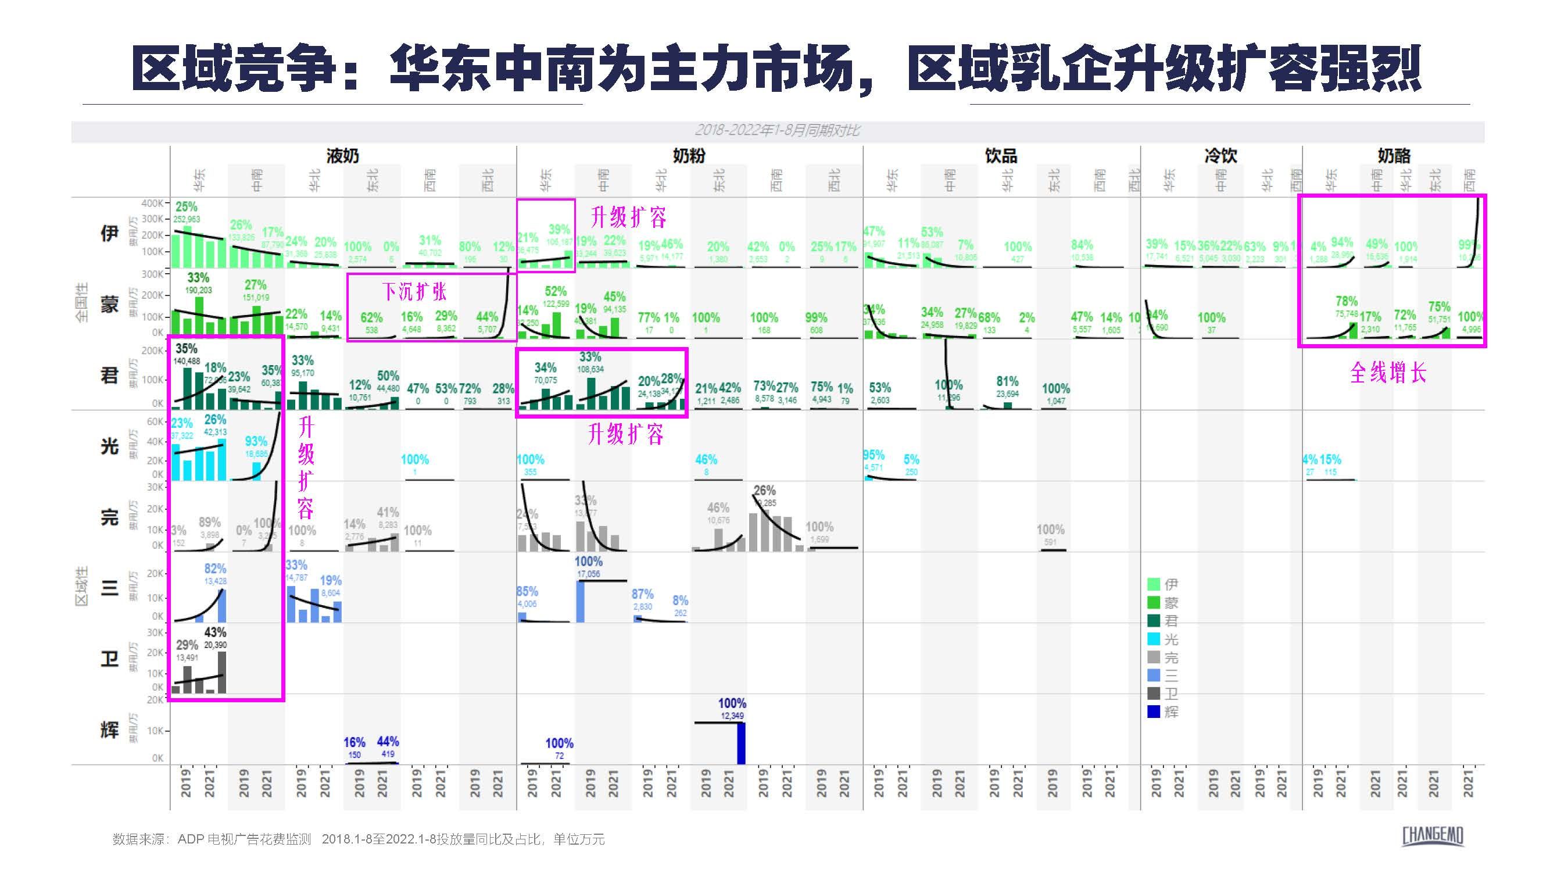Click the value 140,488 in the 君 row
1550x872 pixels.
click(x=187, y=361)
